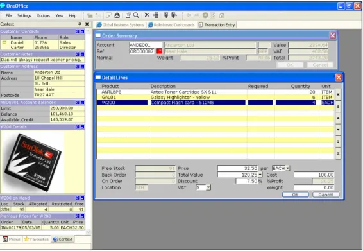Select the Context bottom tab
Viewport: 363px width, 251px height.
coord(62,239)
